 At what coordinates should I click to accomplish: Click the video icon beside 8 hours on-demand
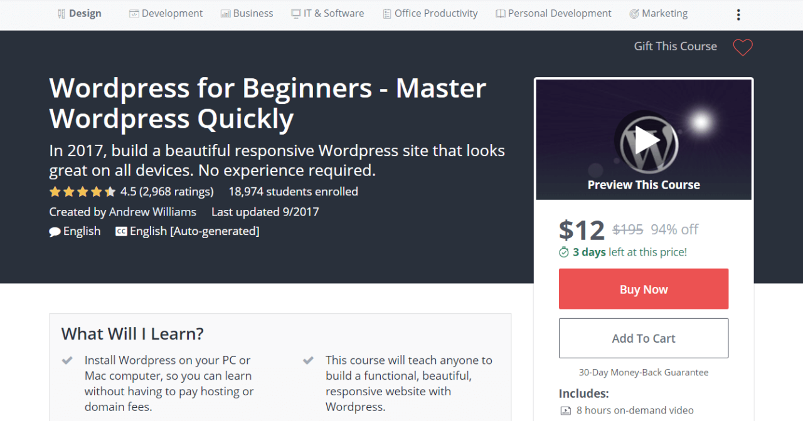pyautogui.click(x=565, y=410)
